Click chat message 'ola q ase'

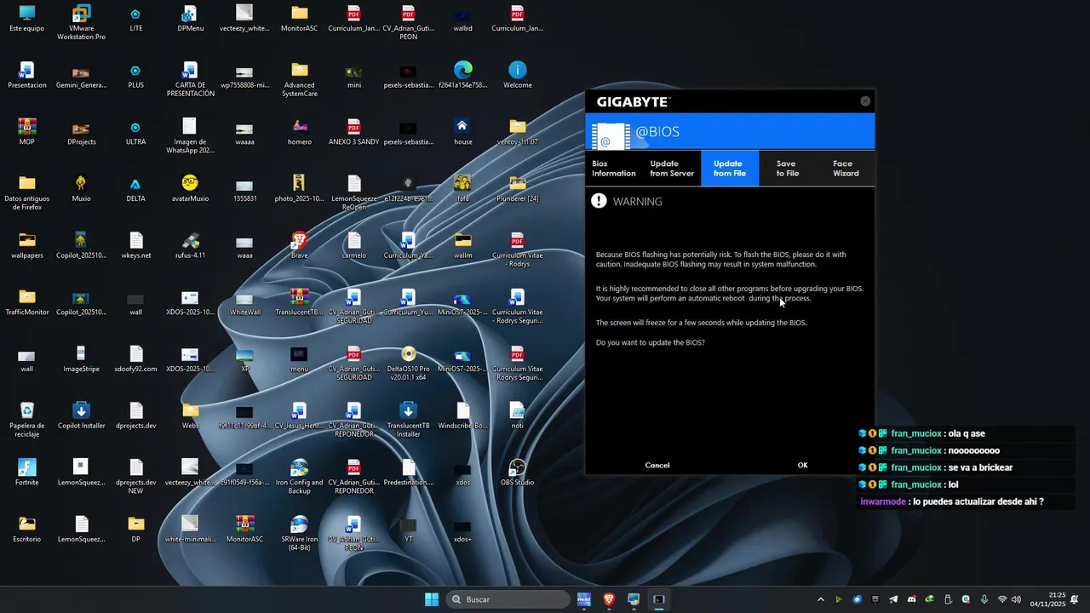(x=967, y=433)
